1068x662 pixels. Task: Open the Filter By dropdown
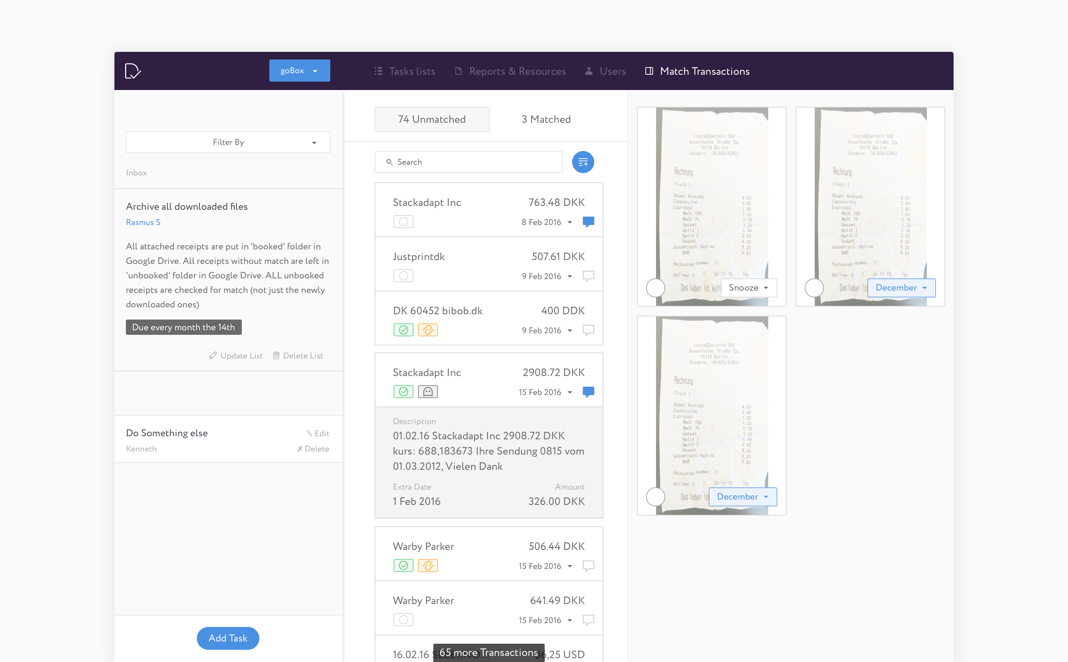tap(228, 142)
